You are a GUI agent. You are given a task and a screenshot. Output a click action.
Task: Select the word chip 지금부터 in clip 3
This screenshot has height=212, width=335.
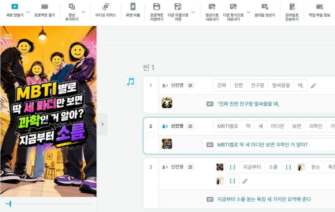252,167
